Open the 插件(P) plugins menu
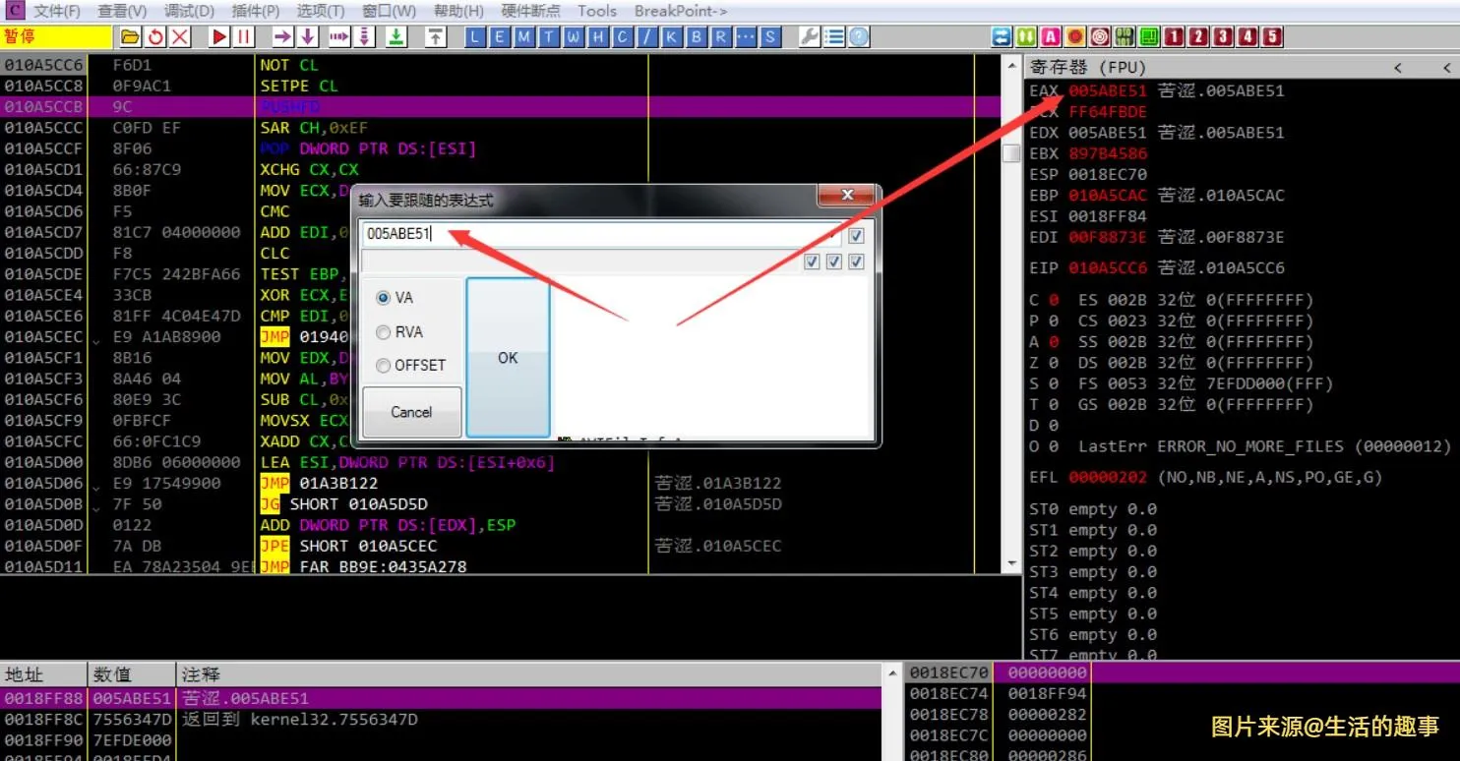This screenshot has height=761, width=1460. pyautogui.click(x=256, y=12)
